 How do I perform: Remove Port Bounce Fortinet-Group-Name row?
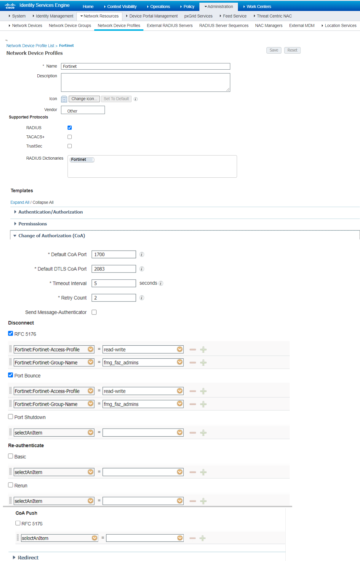click(193, 404)
